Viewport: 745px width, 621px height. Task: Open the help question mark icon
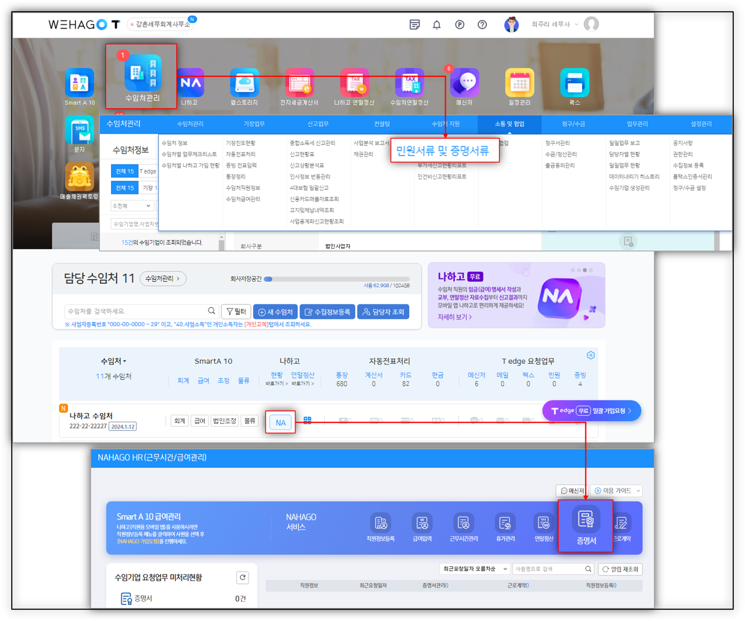pos(482,24)
